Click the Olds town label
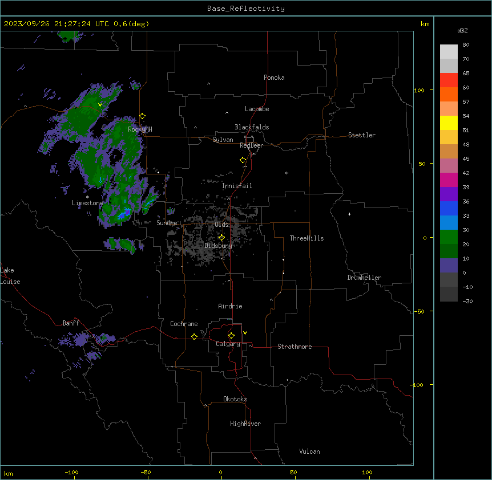Viewport: 492px width, 480px height. click(x=221, y=225)
